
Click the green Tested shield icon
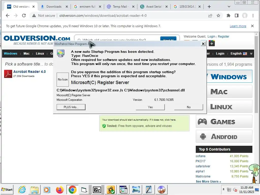[104, 126]
